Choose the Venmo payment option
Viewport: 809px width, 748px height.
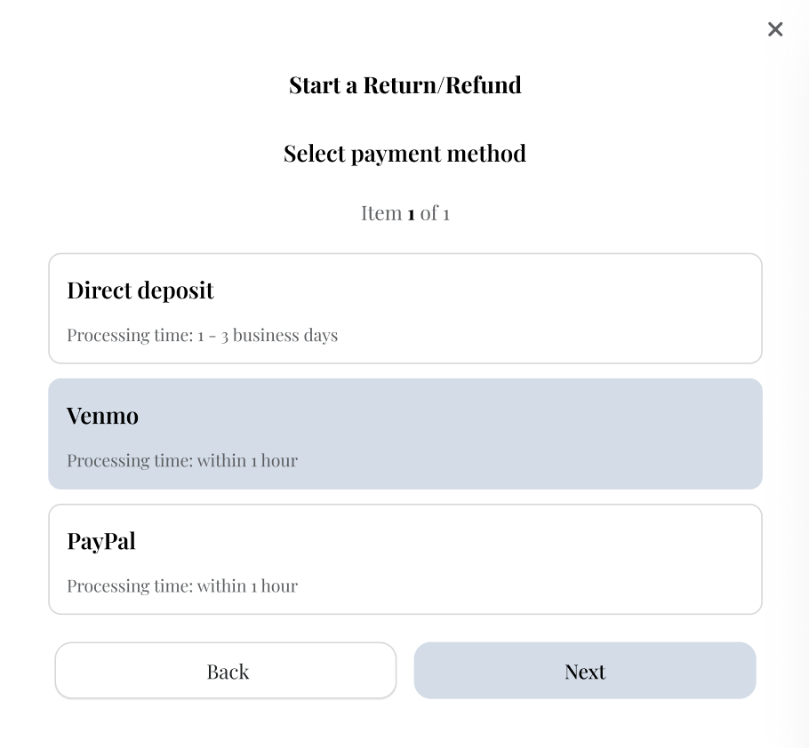pyautogui.click(x=404, y=434)
